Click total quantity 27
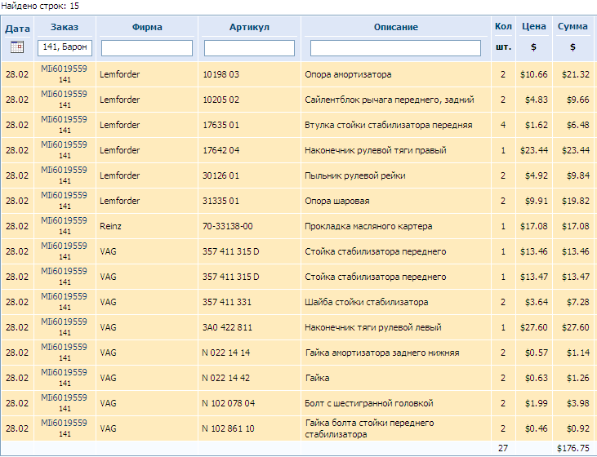The height and width of the screenshot is (457, 597). coord(503,448)
